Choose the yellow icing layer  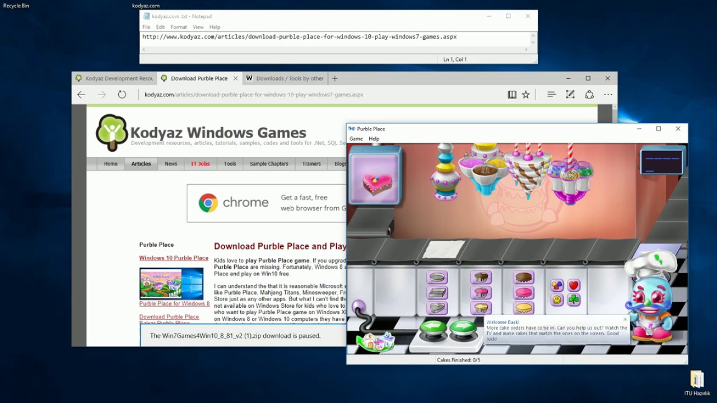(524, 307)
